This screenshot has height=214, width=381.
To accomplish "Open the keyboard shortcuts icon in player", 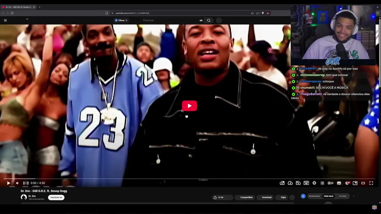I will pos(306,183).
